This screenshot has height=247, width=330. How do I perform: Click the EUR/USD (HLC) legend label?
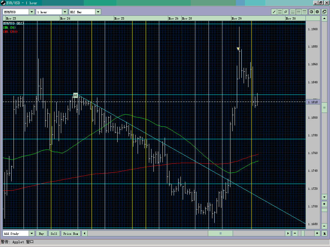[x=13, y=23]
